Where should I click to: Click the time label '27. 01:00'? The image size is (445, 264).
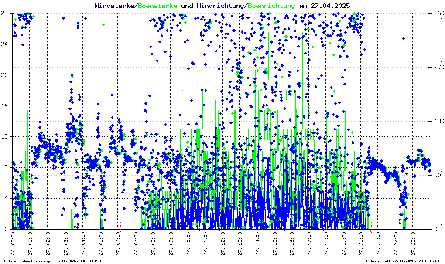pyautogui.click(x=31, y=244)
